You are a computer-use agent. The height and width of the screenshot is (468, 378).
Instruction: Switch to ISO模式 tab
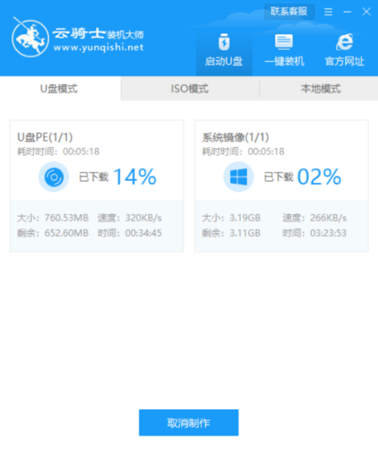pos(190,89)
